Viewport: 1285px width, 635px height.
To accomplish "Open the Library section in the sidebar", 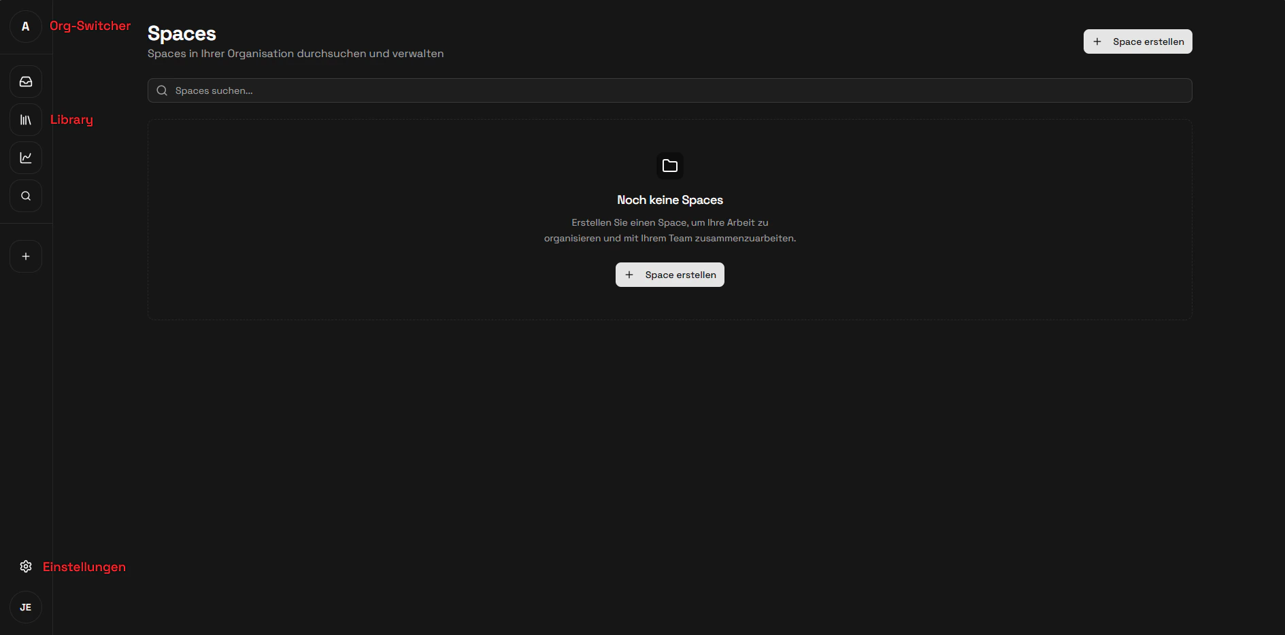I will 25,120.
